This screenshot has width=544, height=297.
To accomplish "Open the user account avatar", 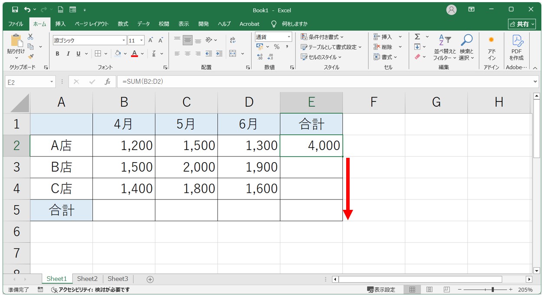I will coord(452,10).
